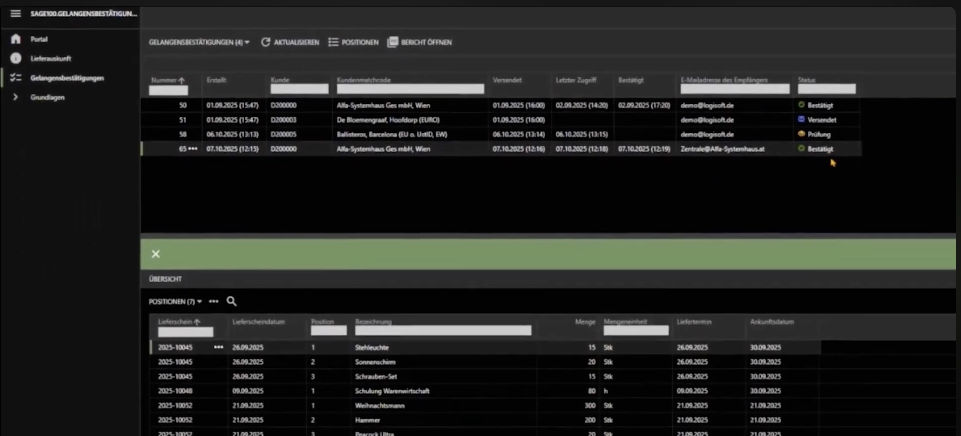Click the Kunde filter field
This screenshot has width=961, height=436.
[299, 89]
